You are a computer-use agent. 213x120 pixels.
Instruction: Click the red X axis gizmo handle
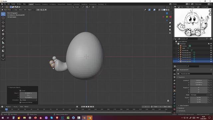(170, 17)
